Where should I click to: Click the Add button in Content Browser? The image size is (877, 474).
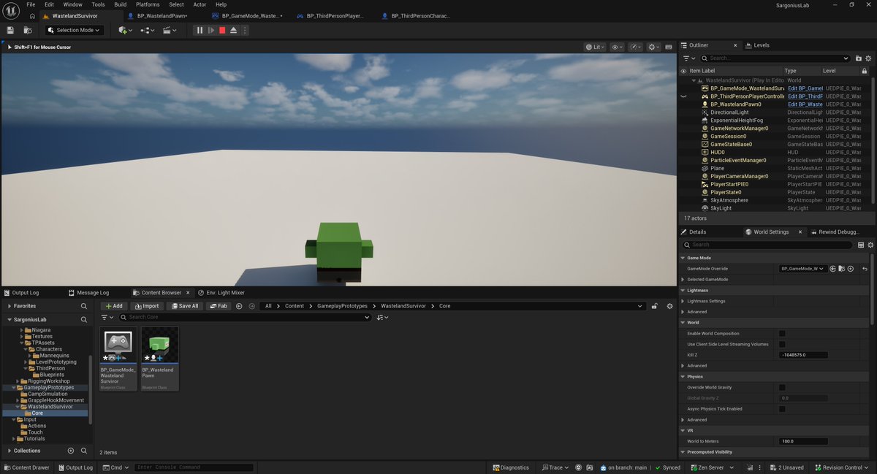[113, 306]
